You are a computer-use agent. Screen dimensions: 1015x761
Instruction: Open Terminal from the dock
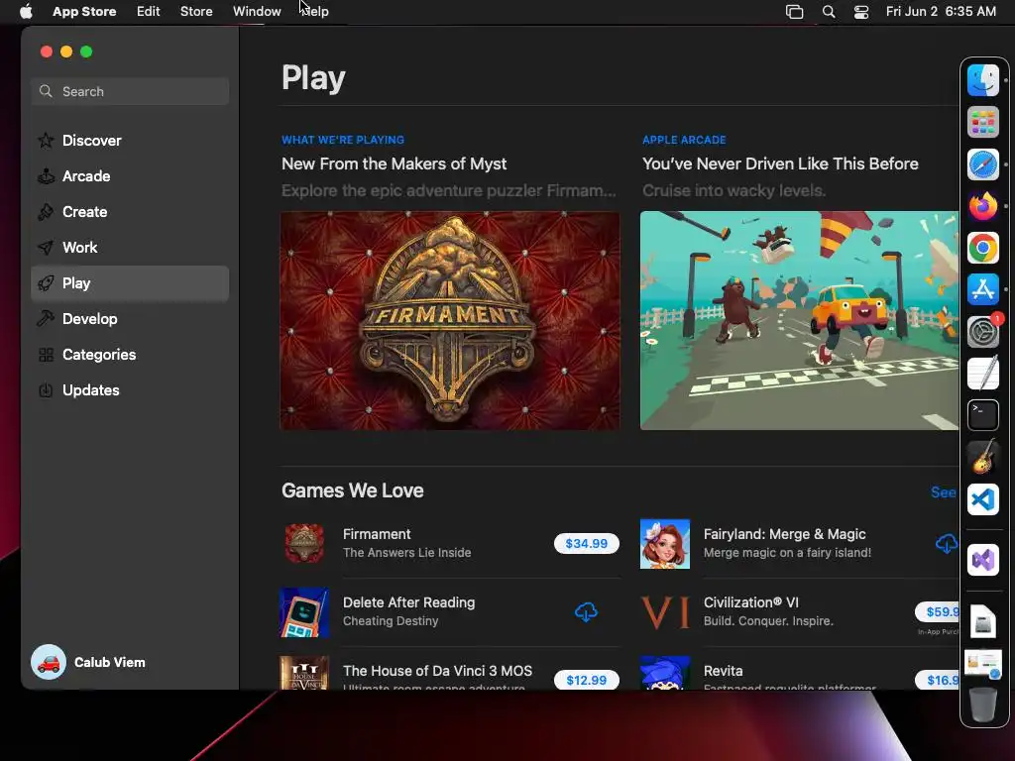pyautogui.click(x=982, y=415)
